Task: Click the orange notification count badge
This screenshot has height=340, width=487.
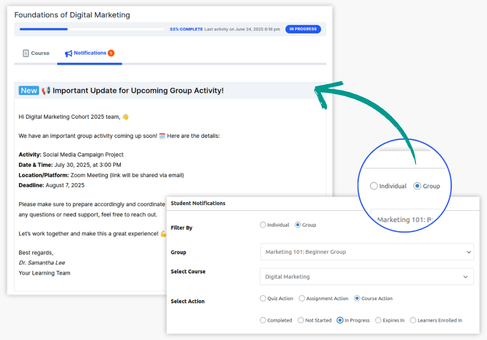Action: [111, 53]
